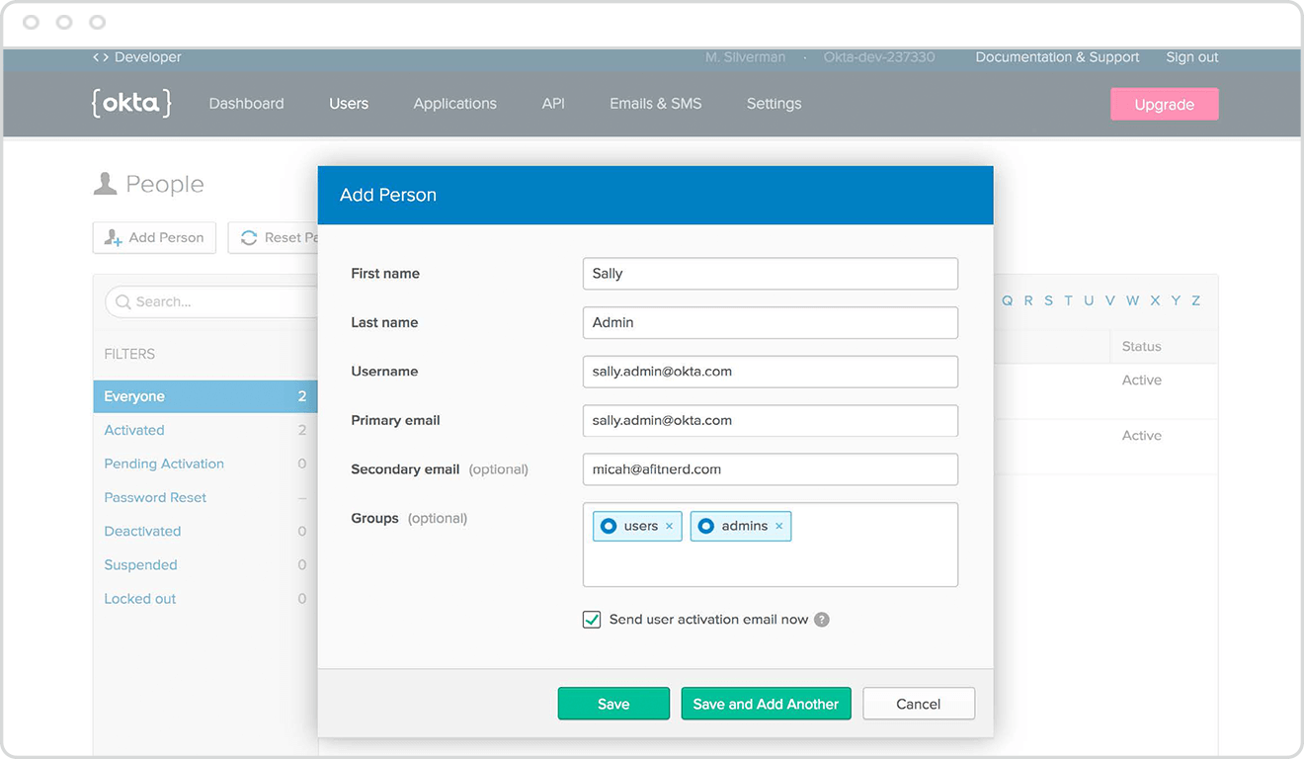Click the Add Person button
The width and height of the screenshot is (1304, 759).
pos(154,237)
